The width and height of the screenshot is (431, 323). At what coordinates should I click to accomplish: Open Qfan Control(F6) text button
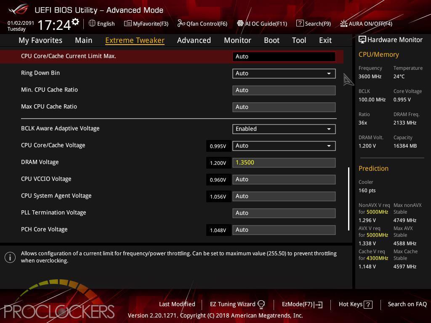(207, 24)
